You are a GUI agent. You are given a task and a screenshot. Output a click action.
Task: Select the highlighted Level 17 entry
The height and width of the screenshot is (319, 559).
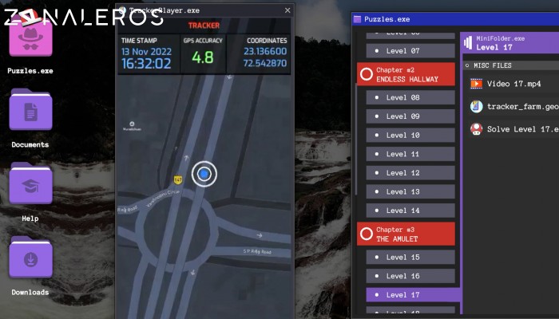[410, 295]
